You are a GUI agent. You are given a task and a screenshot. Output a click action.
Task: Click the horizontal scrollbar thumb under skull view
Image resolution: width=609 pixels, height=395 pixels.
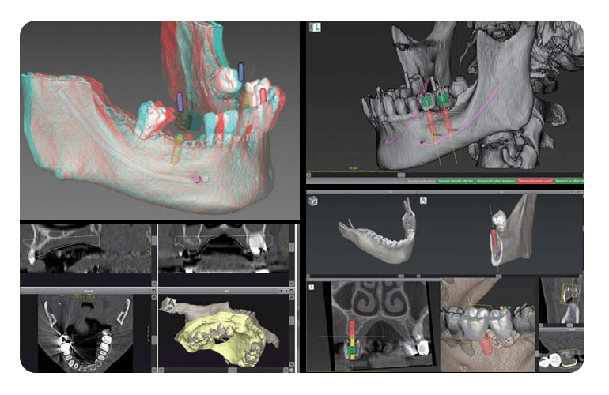click(401, 175)
